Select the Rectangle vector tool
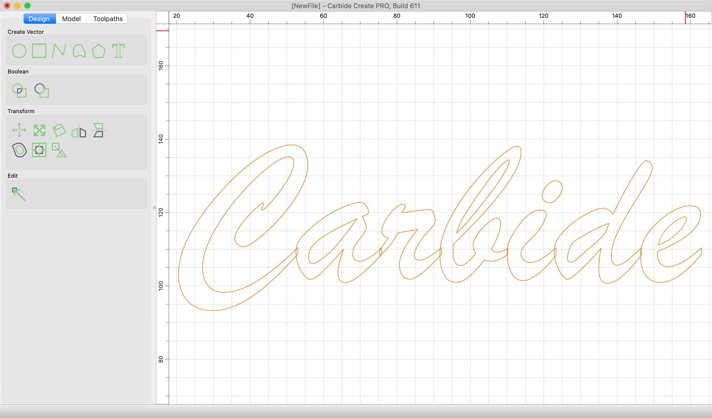The width and height of the screenshot is (712, 418). (39, 51)
